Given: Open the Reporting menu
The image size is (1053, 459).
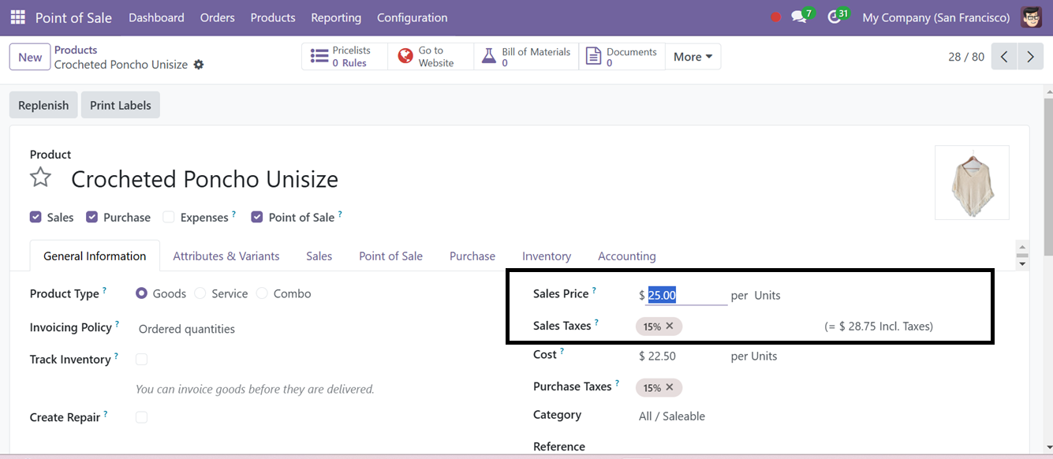Looking at the screenshot, I should [336, 17].
